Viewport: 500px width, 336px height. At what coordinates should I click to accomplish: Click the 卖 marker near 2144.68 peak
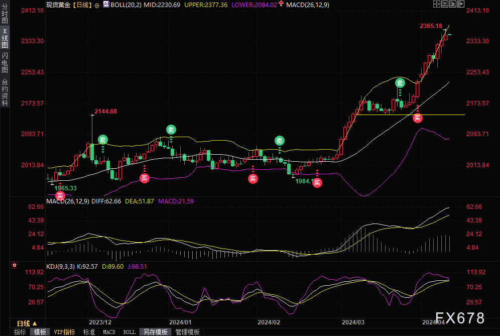point(102,140)
